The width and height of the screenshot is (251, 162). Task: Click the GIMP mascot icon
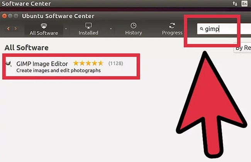(x=8, y=64)
